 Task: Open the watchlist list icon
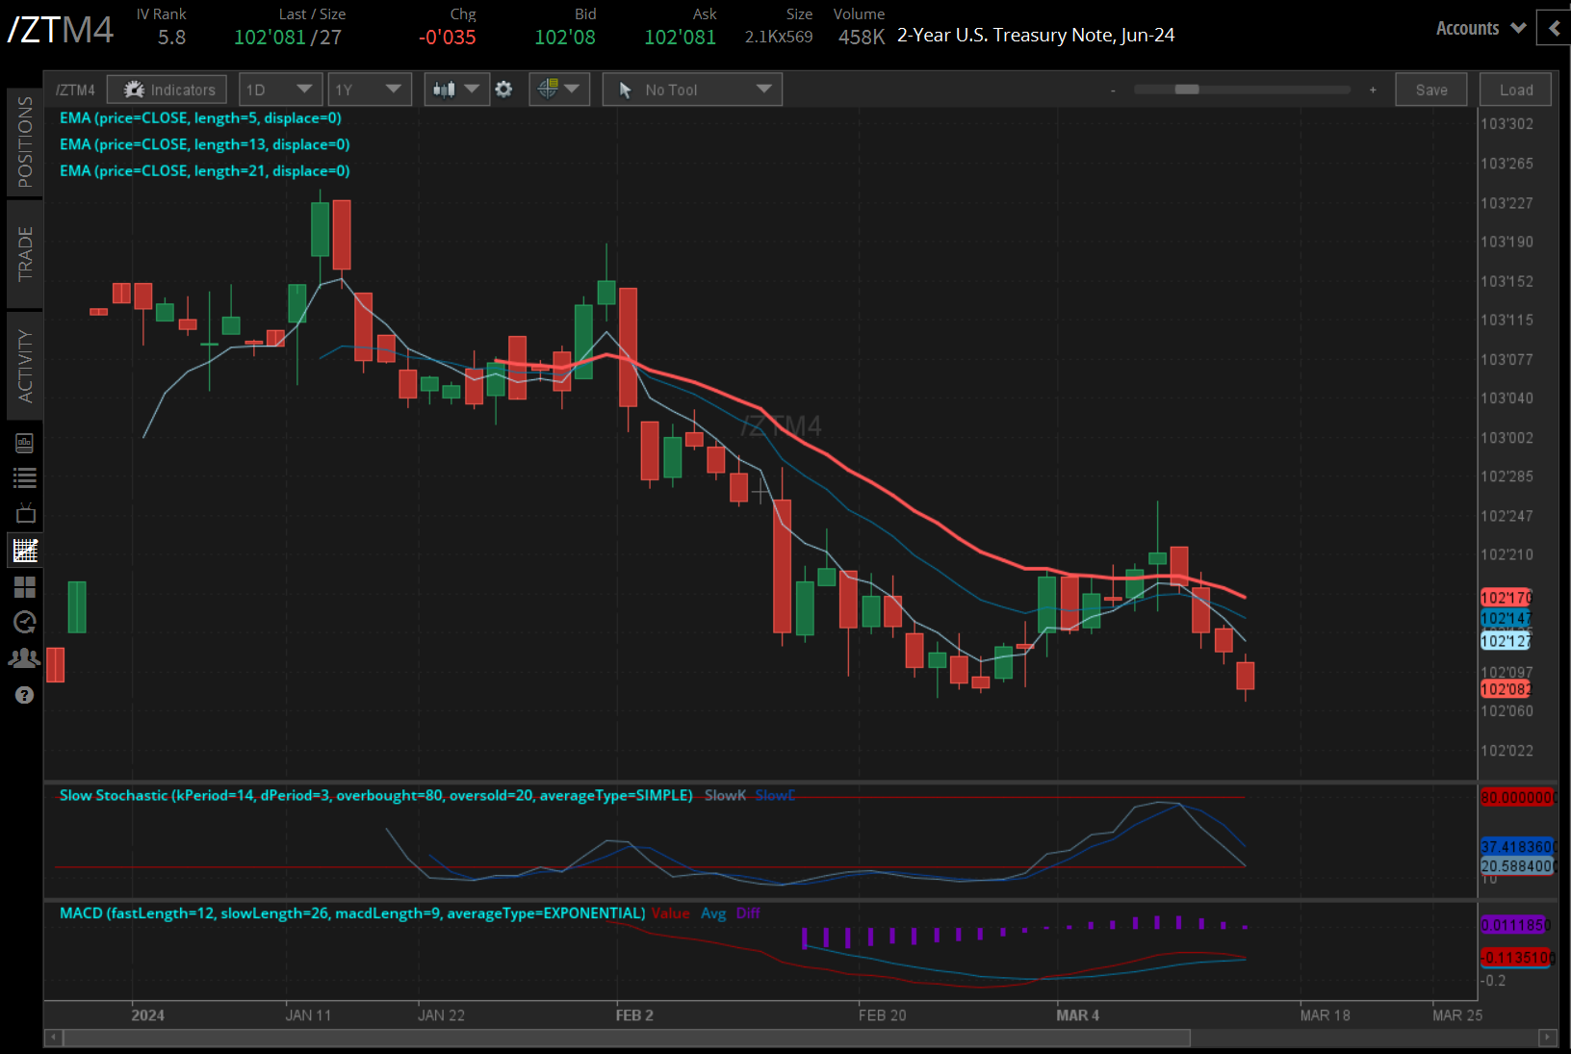point(25,477)
